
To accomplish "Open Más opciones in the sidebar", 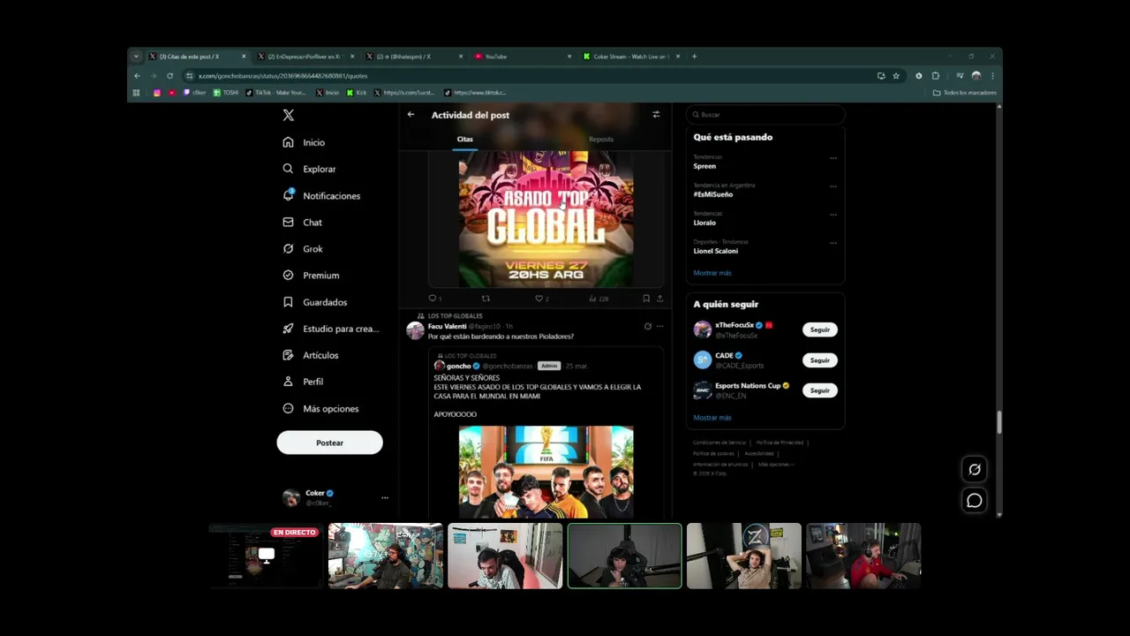I will pos(320,409).
